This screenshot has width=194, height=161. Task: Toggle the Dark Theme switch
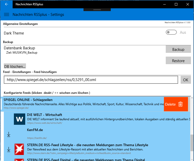pos(171,32)
